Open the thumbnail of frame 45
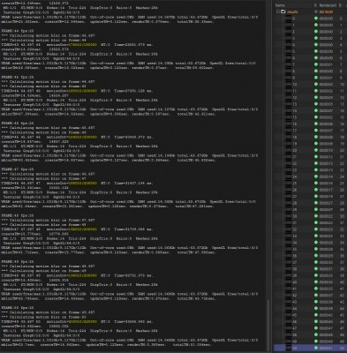Image resolution: width=347 pixels, height=353 pixels. (x=289, y=315)
